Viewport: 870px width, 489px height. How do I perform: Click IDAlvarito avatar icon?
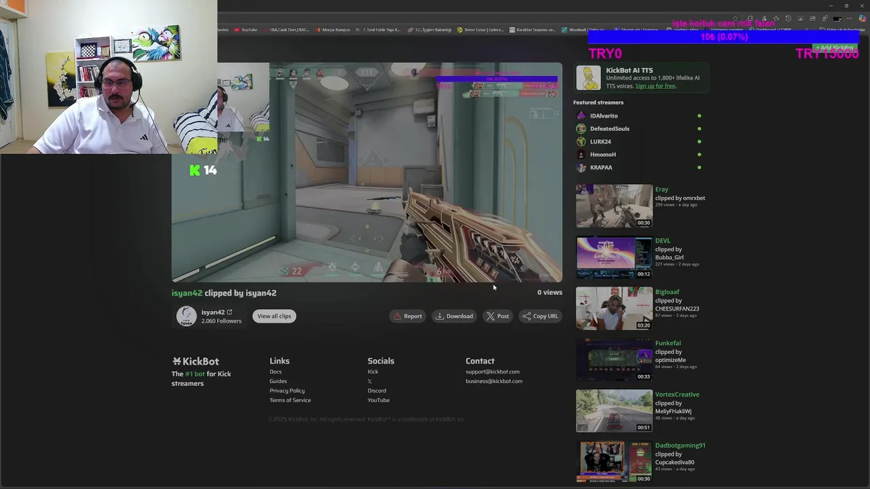click(x=581, y=116)
